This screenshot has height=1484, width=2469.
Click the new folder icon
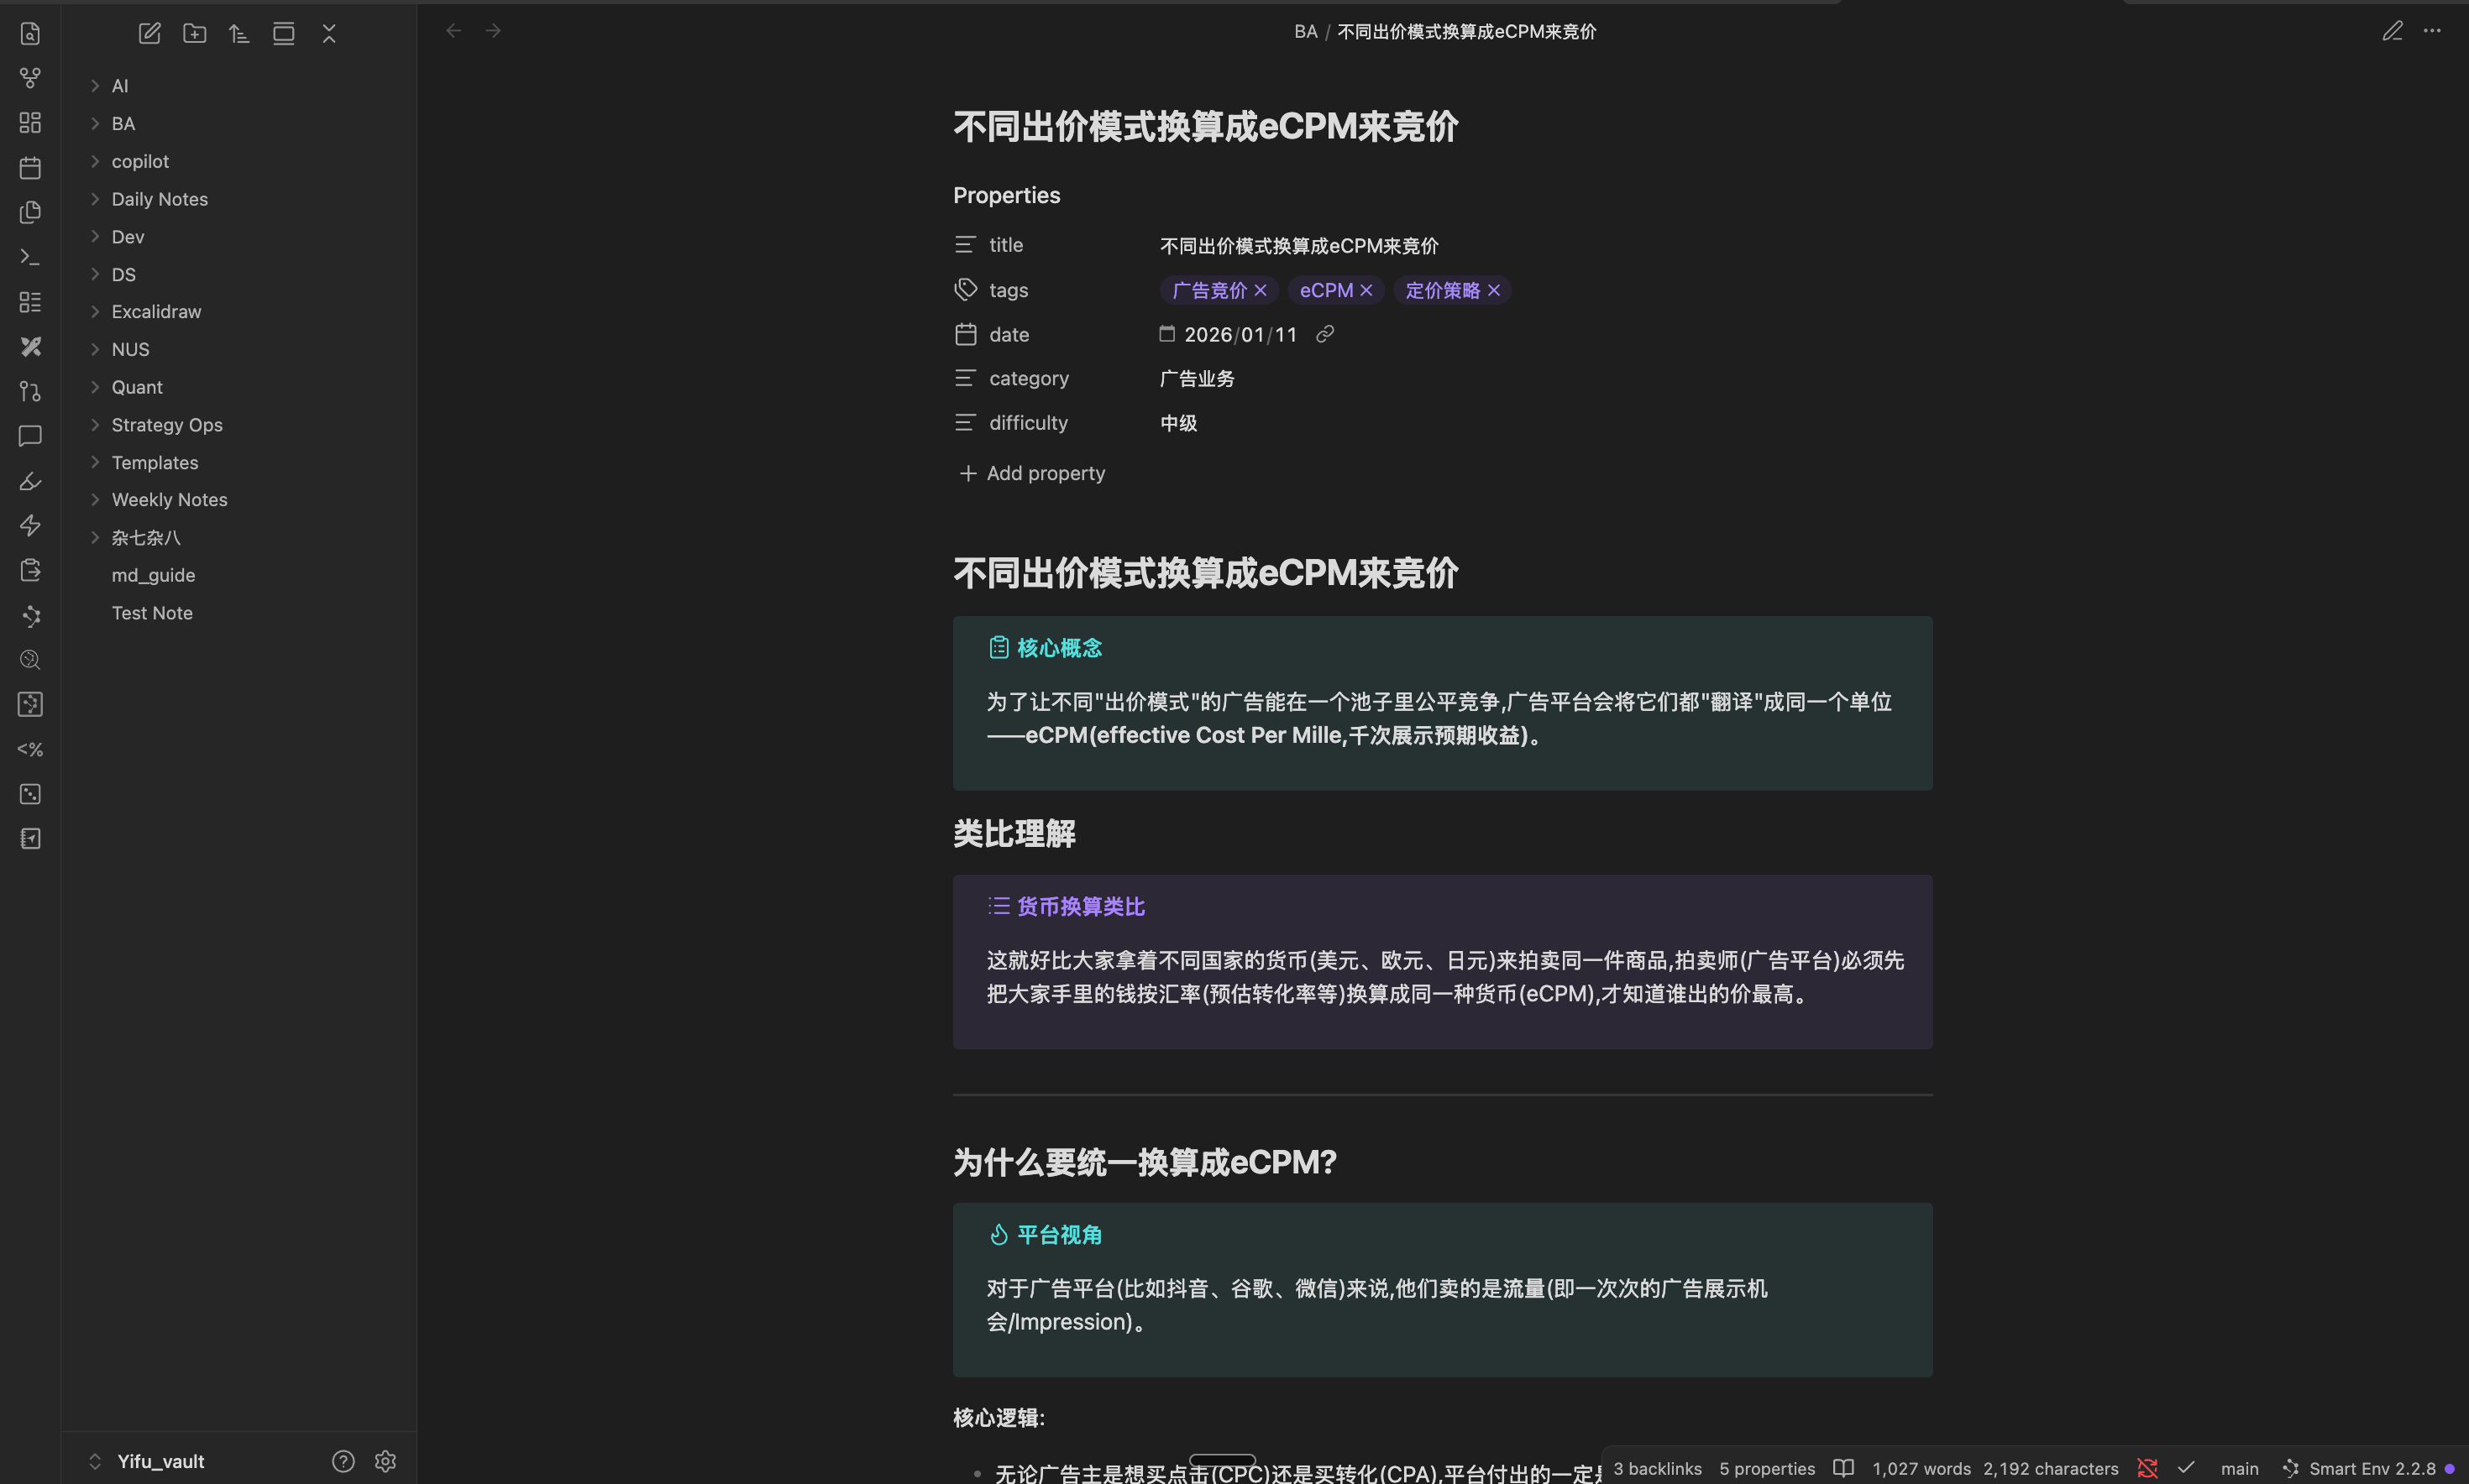pyautogui.click(x=194, y=33)
